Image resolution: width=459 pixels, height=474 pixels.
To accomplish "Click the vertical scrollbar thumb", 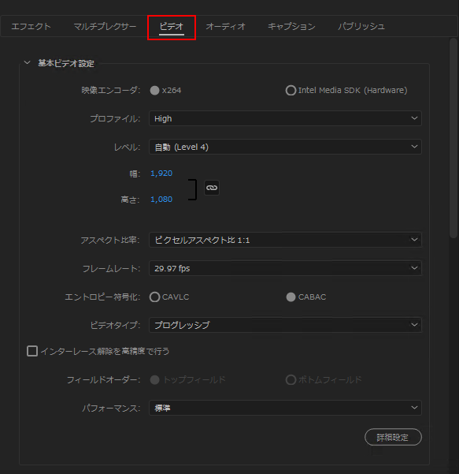I will pos(453,138).
